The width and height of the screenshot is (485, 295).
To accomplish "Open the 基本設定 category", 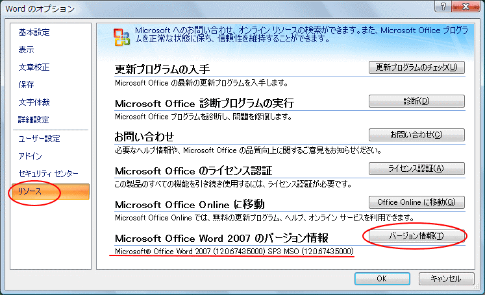I will (x=34, y=32).
